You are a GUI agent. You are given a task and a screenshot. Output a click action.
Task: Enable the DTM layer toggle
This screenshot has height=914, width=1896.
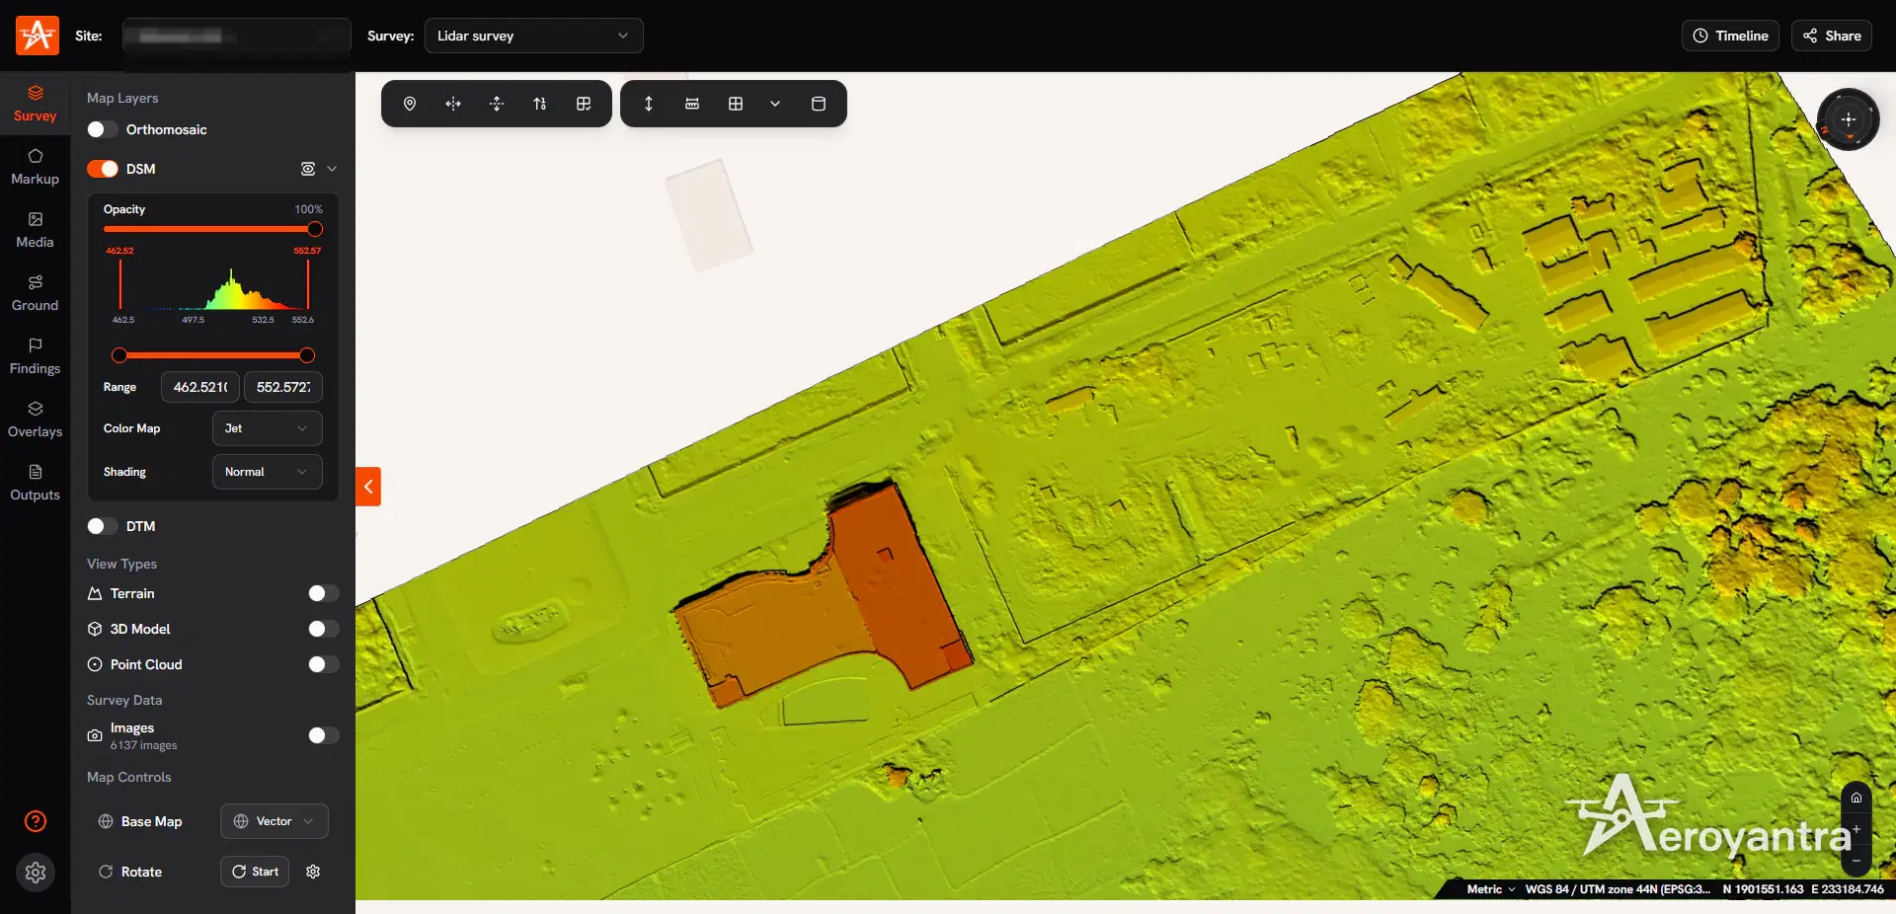point(103,526)
